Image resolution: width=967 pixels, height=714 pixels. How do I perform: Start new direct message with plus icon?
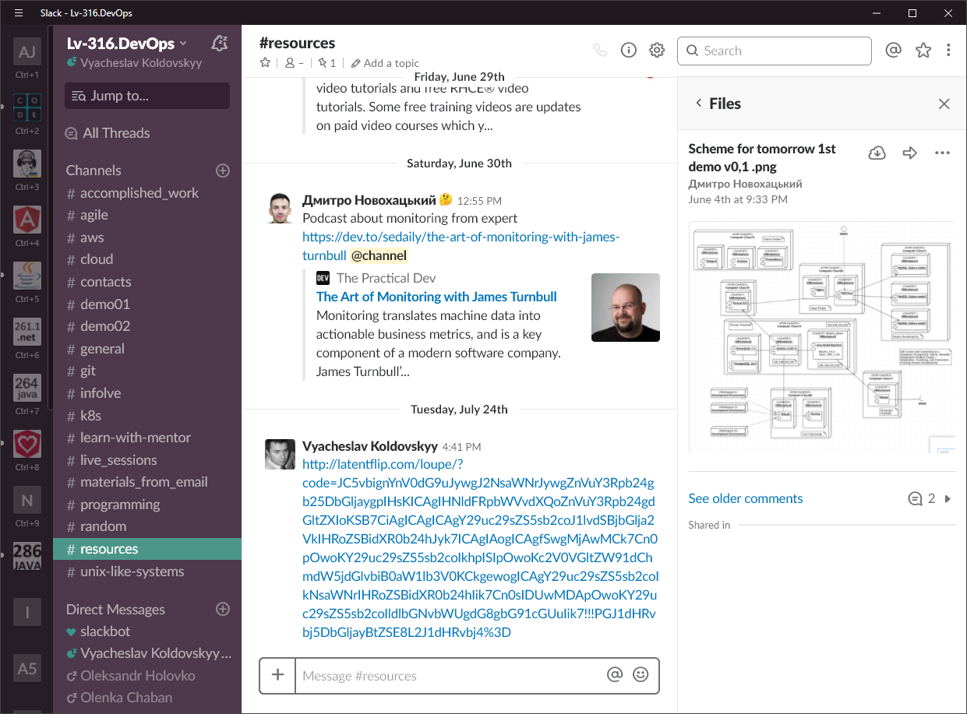coord(222,609)
